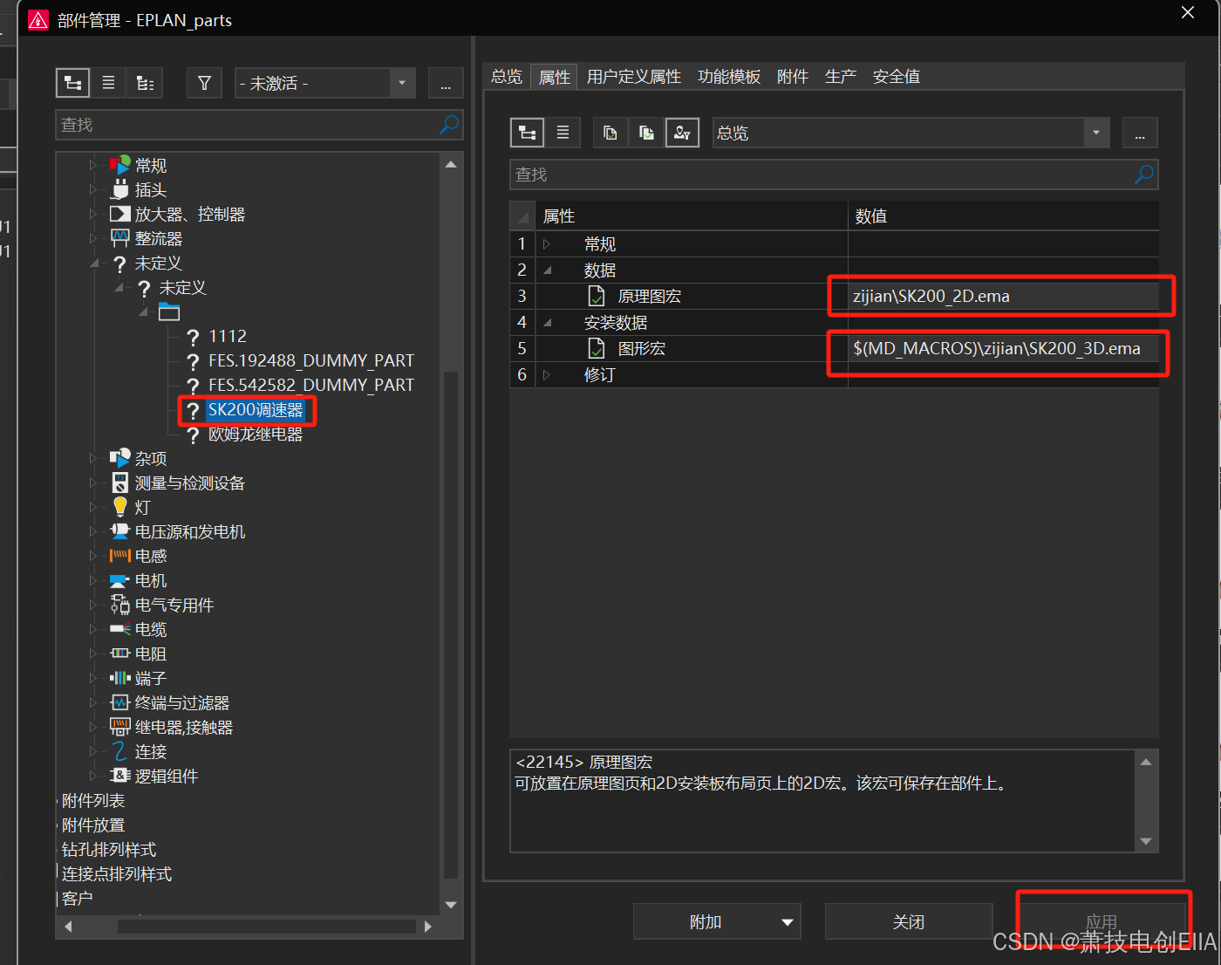1221x965 pixels.
Task: Switch to 附件 tab
Action: point(793,77)
